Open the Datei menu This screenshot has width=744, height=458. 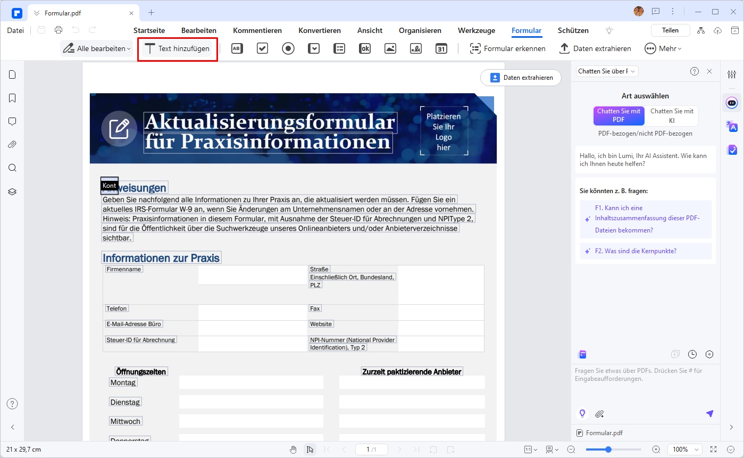15,30
